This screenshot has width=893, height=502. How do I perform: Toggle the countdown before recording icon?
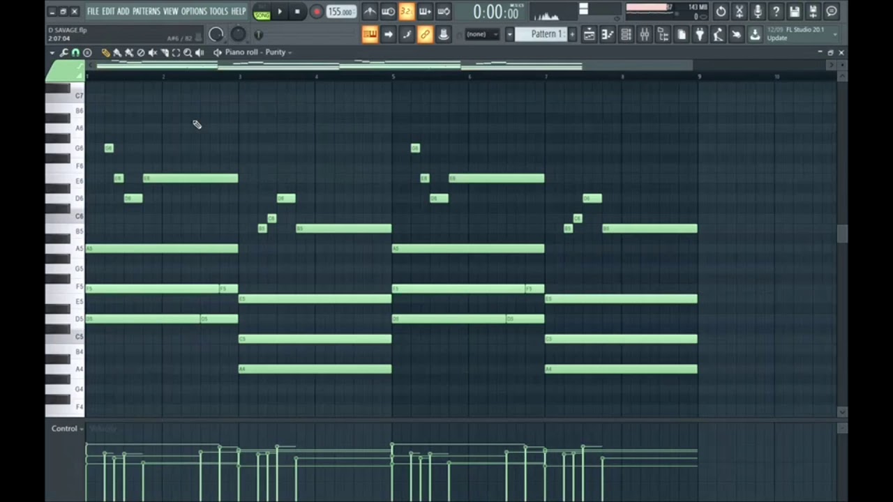point(407,11)
